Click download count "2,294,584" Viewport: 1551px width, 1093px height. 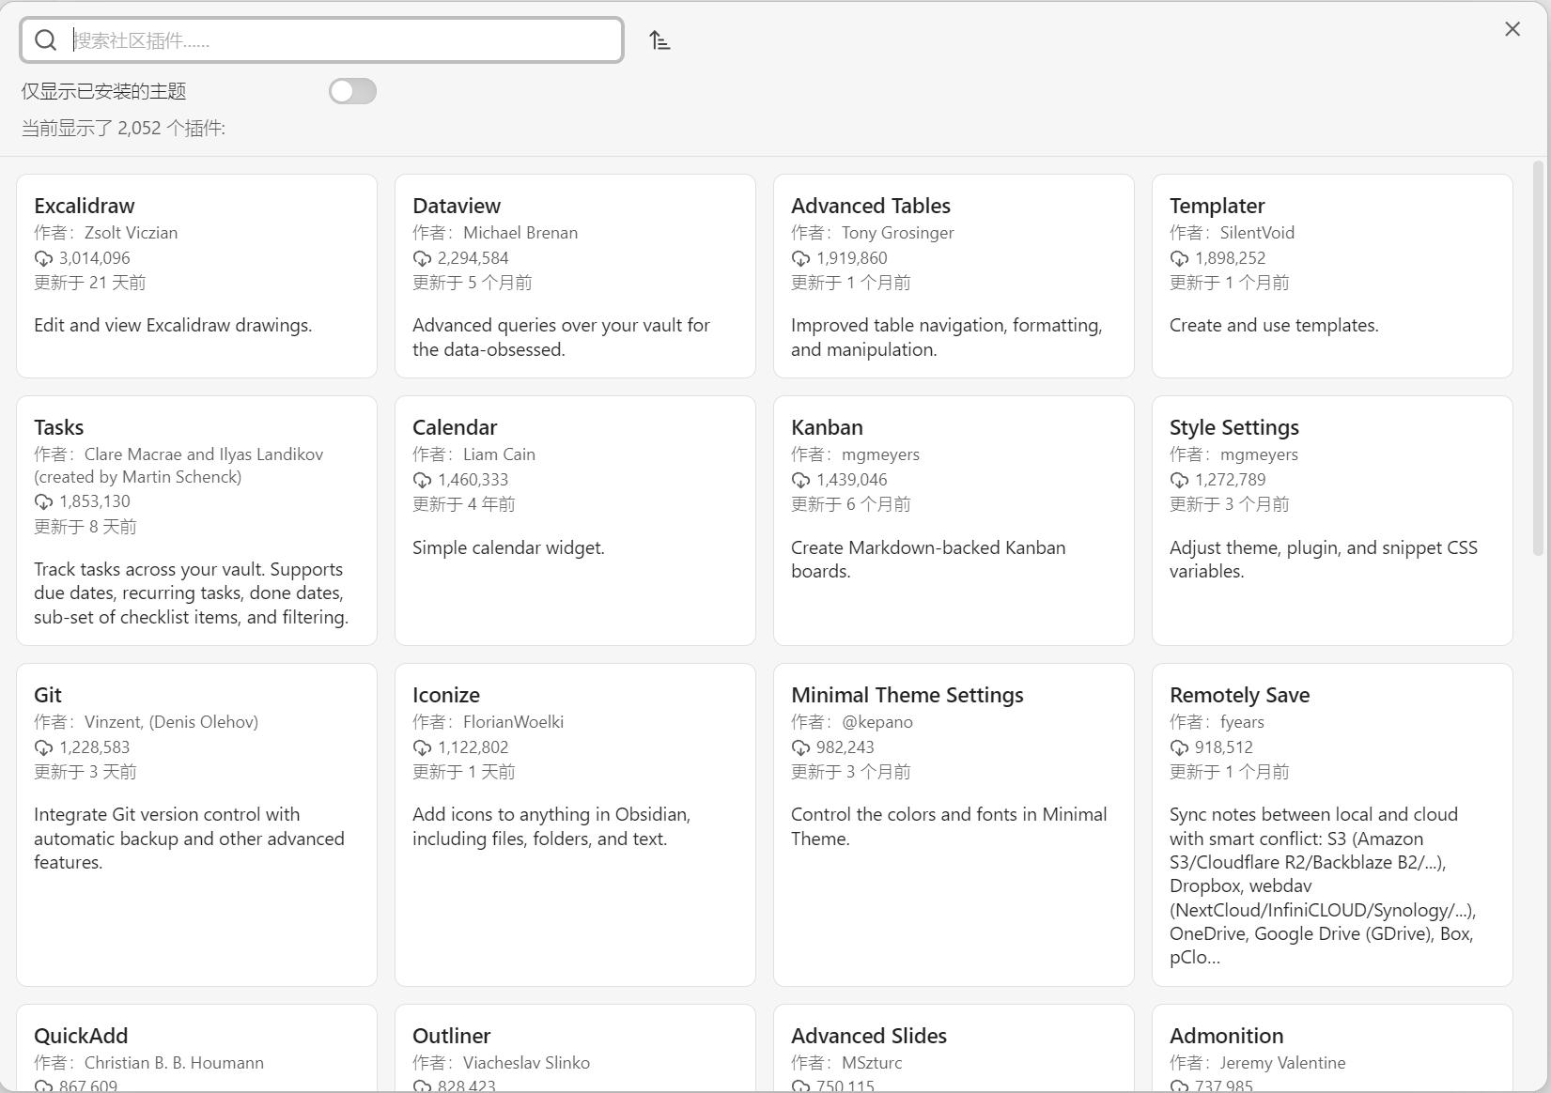pos(473,258)
